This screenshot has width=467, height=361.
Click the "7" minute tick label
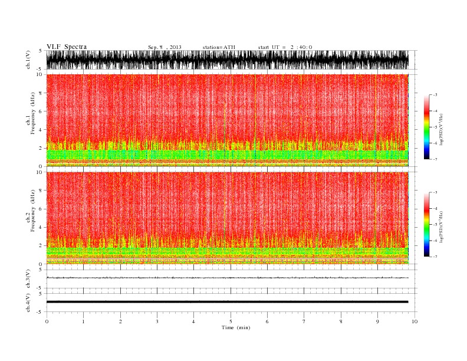[x=304, y=321]
